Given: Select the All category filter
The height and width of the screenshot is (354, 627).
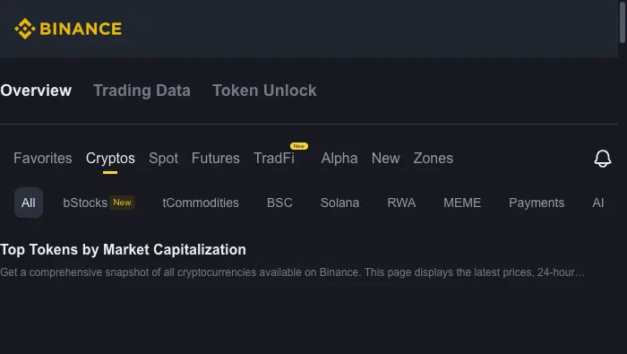Looking at the screenshot, I should pos(29,203).
